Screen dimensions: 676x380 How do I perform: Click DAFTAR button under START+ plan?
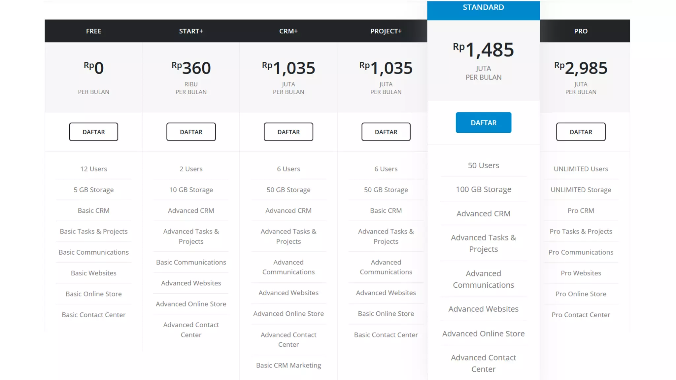point(191,132)
